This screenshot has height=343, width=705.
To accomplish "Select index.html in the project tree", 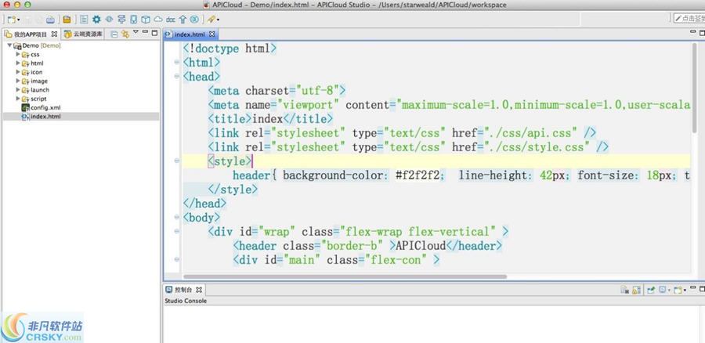I will click(x=45, y=117).
